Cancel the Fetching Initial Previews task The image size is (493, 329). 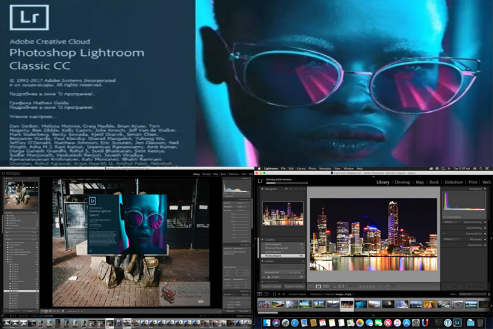tap(307, 183)
